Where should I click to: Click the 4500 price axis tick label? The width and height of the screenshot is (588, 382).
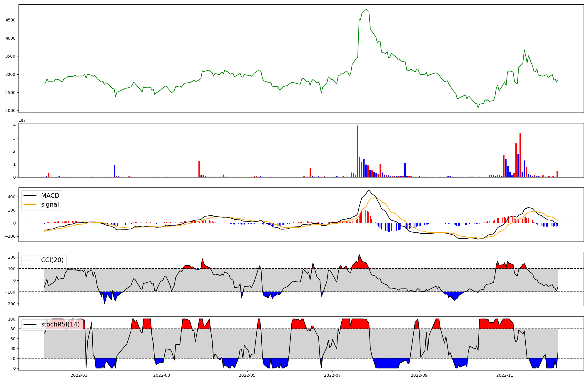coord(11,20)
